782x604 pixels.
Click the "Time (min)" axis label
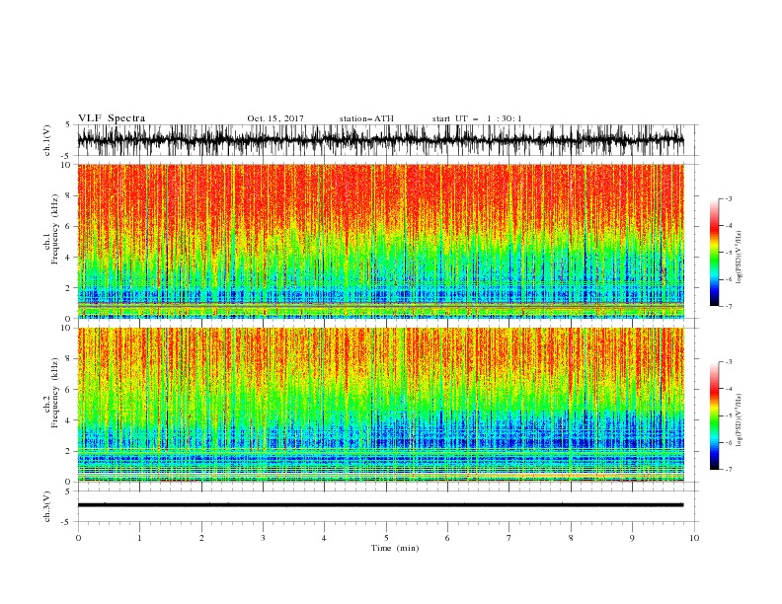point(395,548)
